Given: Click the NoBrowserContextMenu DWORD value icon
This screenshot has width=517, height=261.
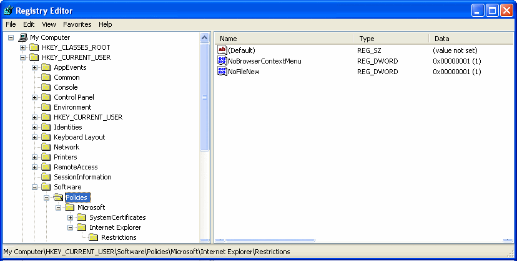Looking at the screenshot, I should 222,61.
